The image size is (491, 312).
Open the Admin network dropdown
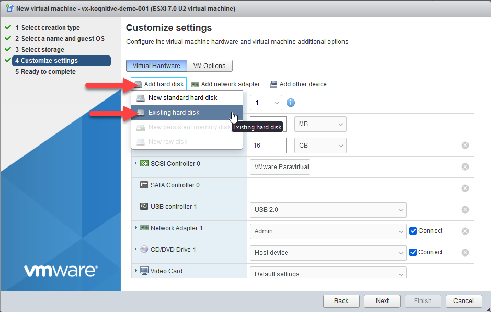coord(328,231)
